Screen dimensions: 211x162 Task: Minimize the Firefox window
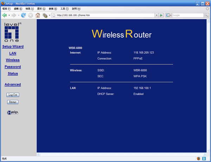click(x=198, y=4)
